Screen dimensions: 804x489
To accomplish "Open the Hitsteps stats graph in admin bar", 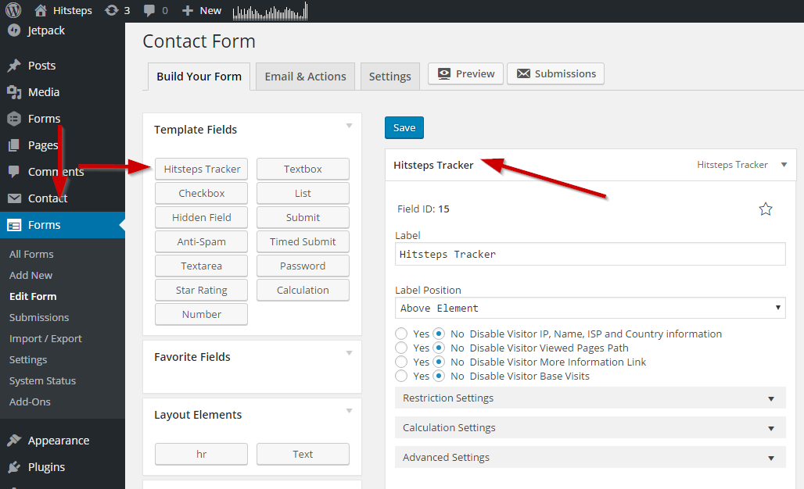I will pyautogui.click(x=271, y=11).
